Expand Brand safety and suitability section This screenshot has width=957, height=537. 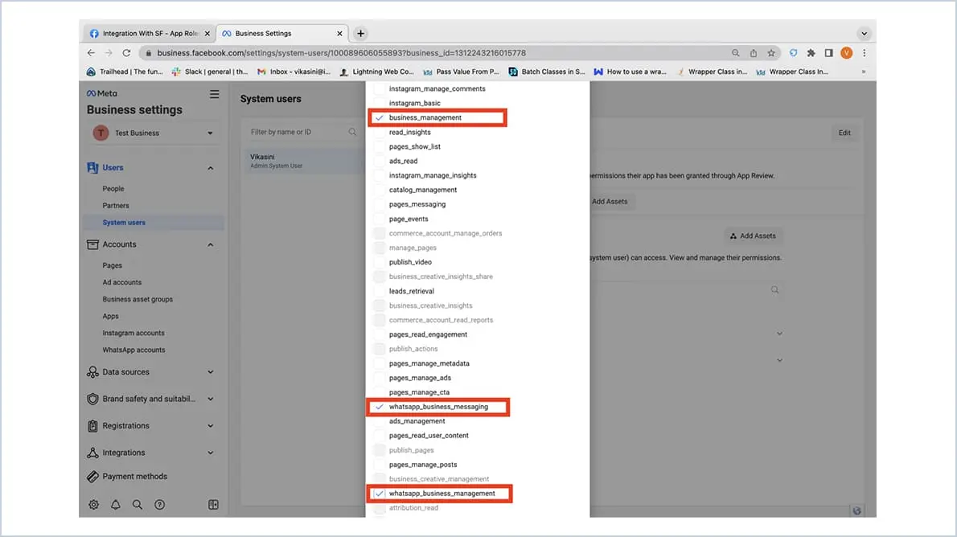point(211,399)
